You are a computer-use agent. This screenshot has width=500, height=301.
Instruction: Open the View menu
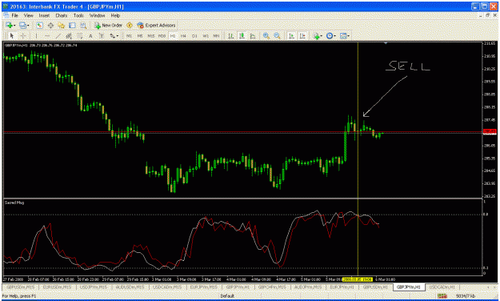[x=28, y=15]
